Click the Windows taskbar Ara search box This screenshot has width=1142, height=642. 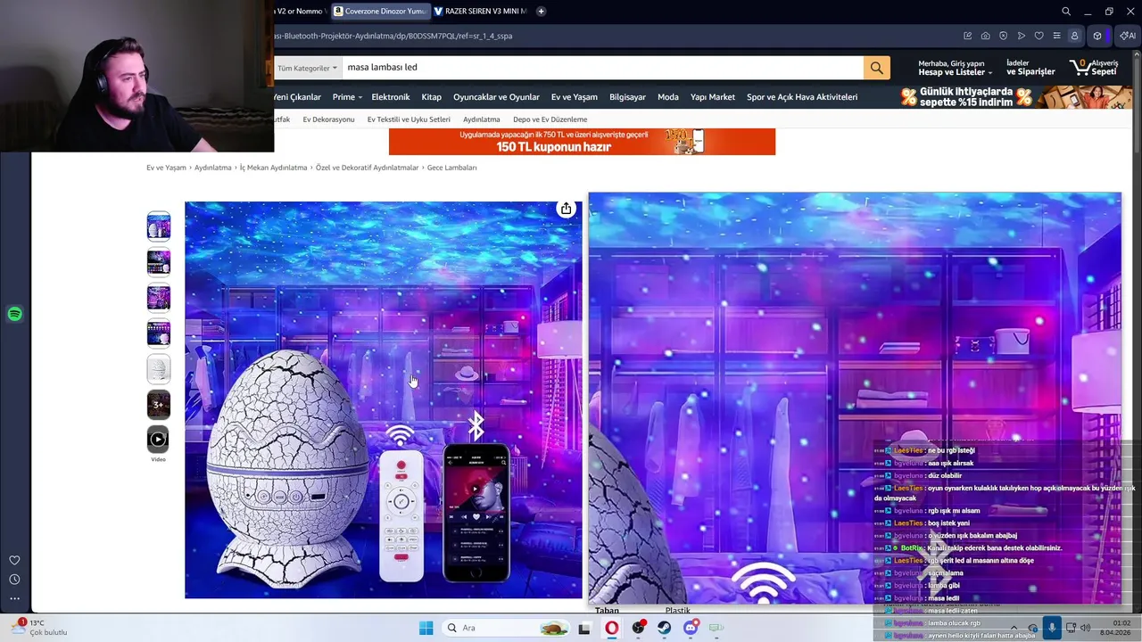point(504,628)
